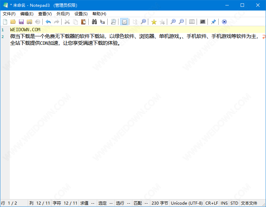Open the 帮助(H) menu
Screen dimensions: 266x207
tap(99, 14)
